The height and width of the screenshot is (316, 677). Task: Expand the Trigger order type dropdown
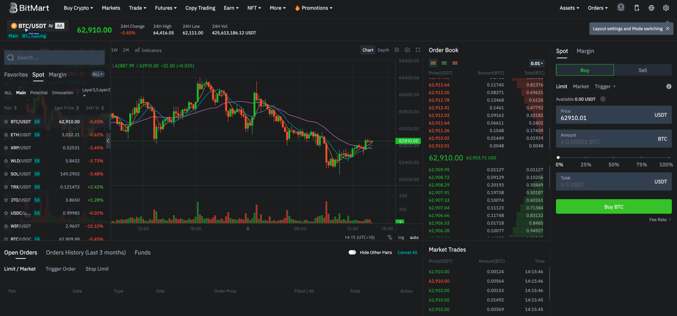[x=605, y=86]
